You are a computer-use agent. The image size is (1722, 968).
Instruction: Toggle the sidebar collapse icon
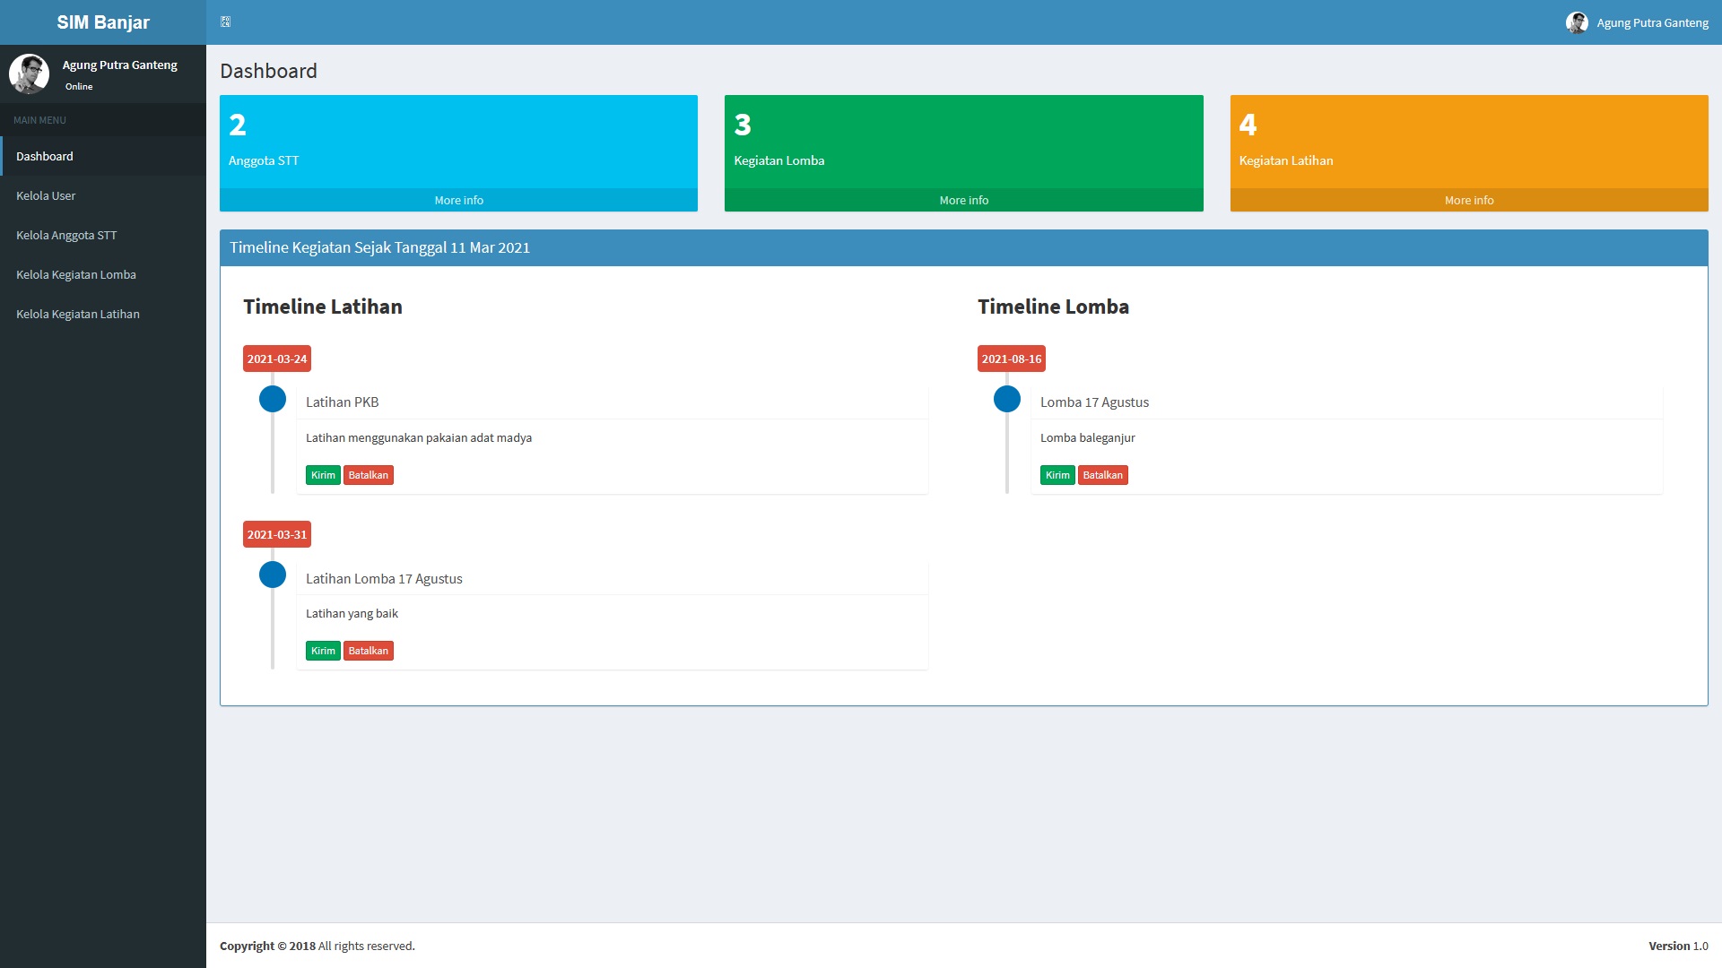[225, 22]
